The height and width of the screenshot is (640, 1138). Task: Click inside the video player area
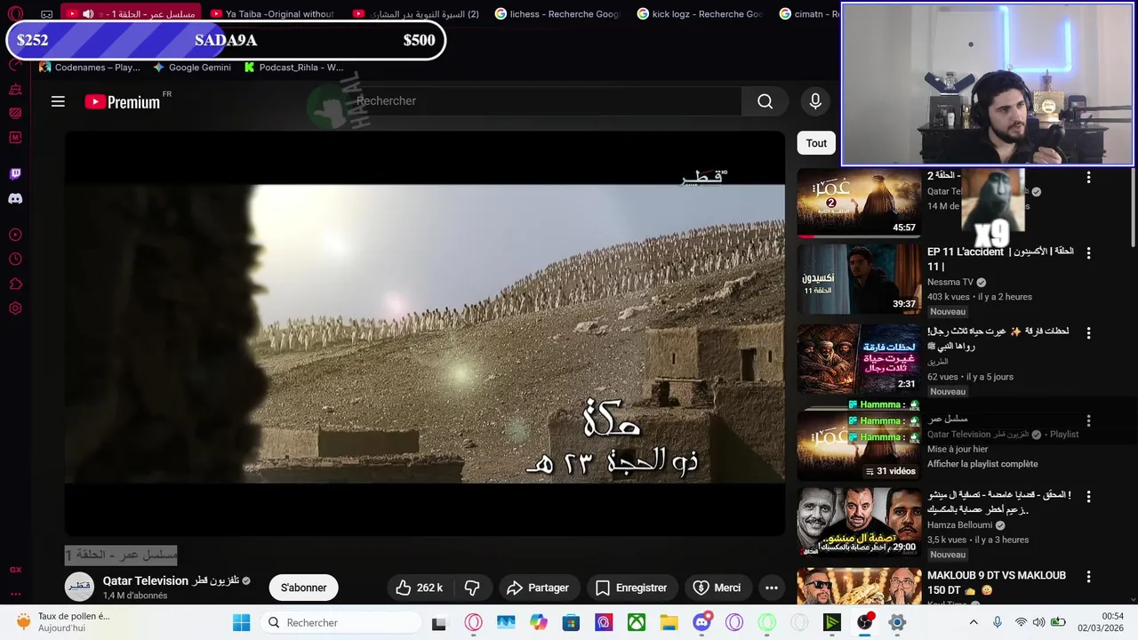pyautogui.click(x=425, y=333)
